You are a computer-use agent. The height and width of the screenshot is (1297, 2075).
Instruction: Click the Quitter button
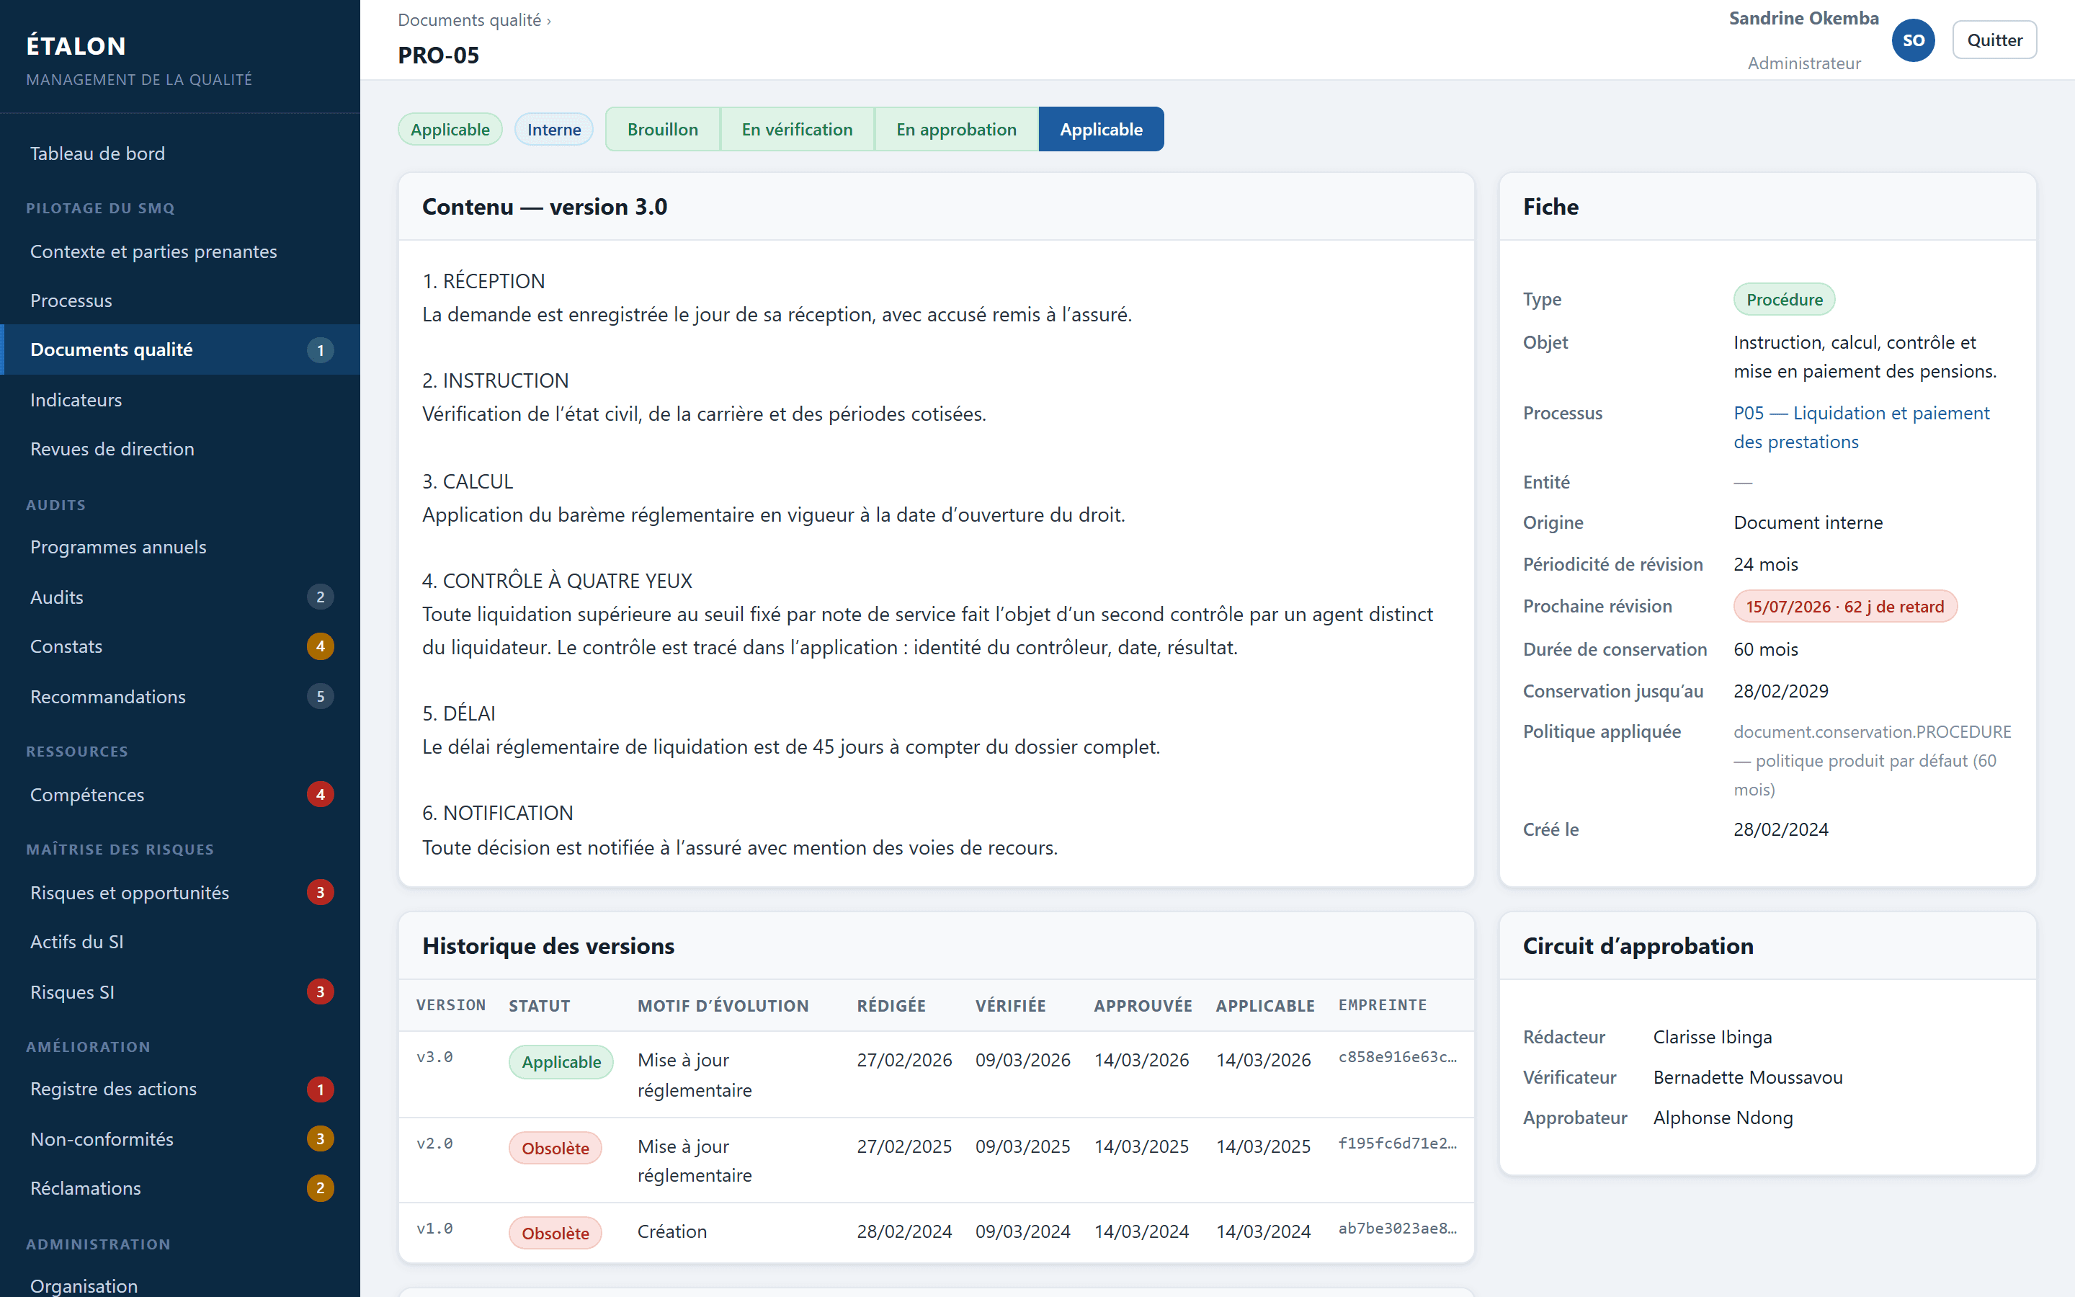click(1994, 40)
